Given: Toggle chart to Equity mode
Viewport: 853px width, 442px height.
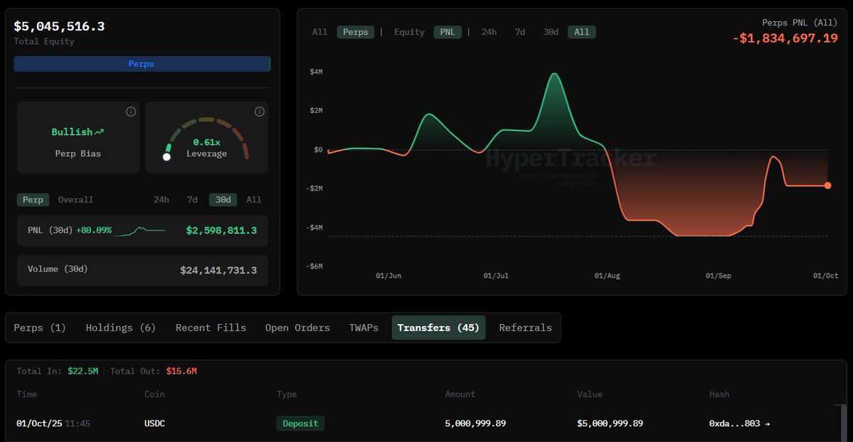Looking at the screenshot, I should coord(409,32).
